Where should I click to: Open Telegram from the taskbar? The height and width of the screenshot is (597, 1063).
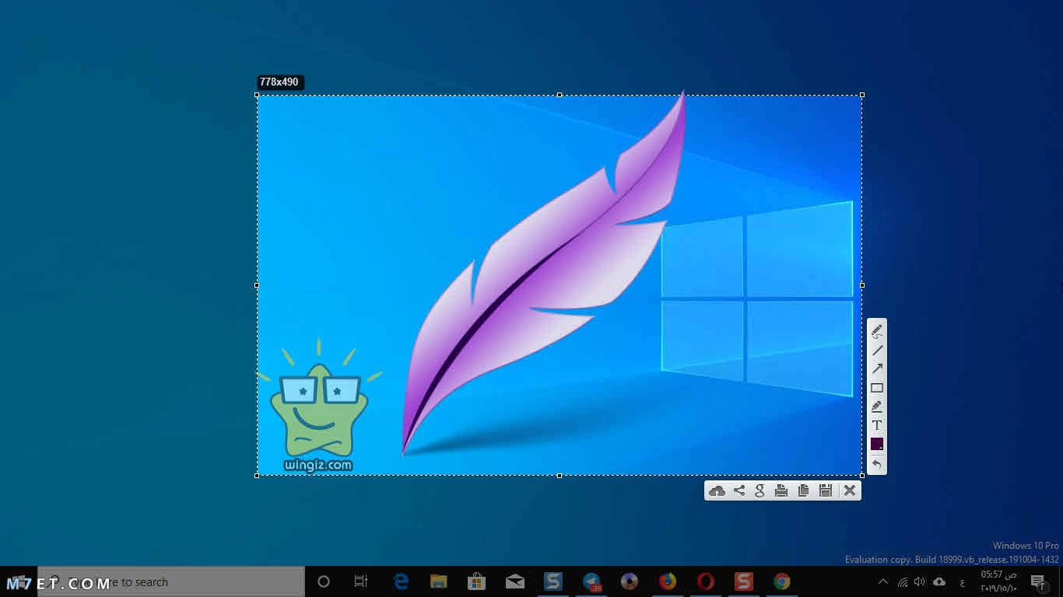pyautogui.click(x=591, y=581)
